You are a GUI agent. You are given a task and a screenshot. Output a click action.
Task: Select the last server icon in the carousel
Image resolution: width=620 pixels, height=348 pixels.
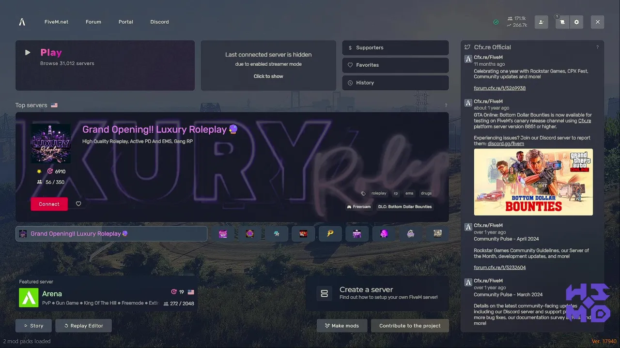[x=437, y=233]
